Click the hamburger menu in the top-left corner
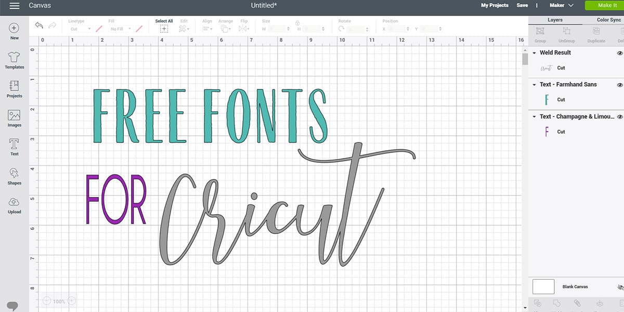The image size is (624, 312). click(14, 6)
